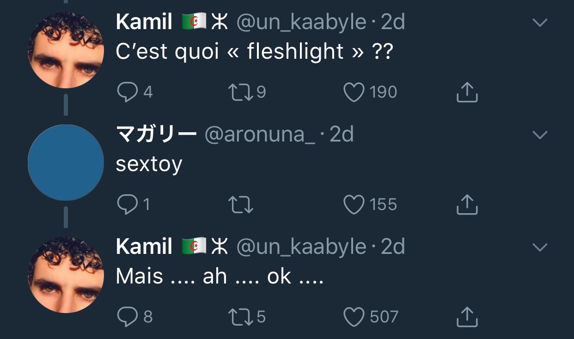
Task: Open the "sextoy" tweet text
Action: pyautogui.click(x=149, y=164)
